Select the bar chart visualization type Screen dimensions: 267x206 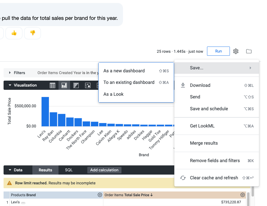point(76,85)
